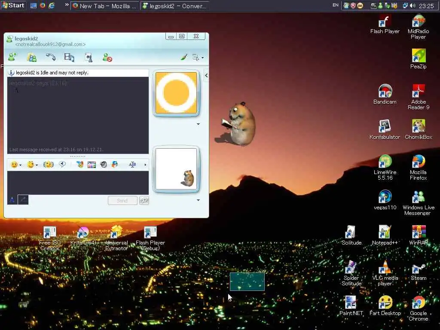Open the color grid picker icon
The height and width of the screenshot is (330, 440).
point(92,165)
